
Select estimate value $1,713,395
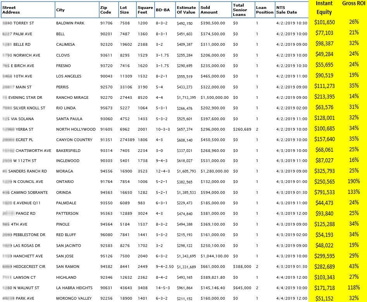[x=186, y=98]
